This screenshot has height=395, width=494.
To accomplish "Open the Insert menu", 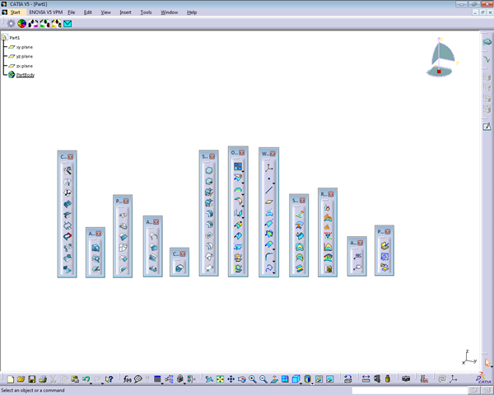I will (125, 12).
